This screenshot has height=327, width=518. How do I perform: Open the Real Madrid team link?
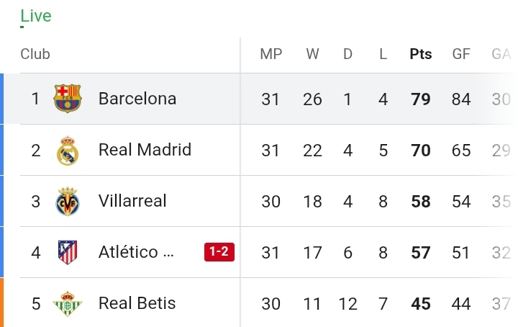pyautogui.click(x=145, y=150)
